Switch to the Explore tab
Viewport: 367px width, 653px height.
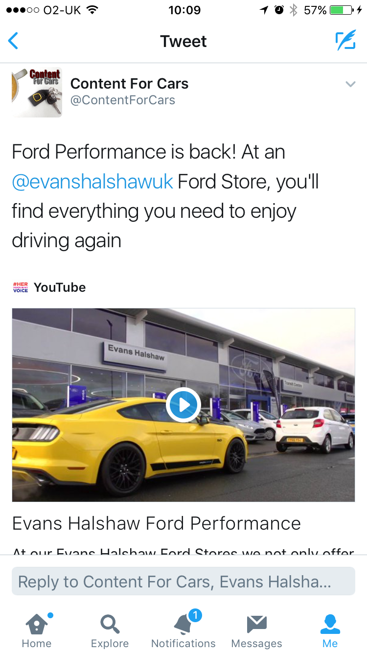tap(110, 630)
